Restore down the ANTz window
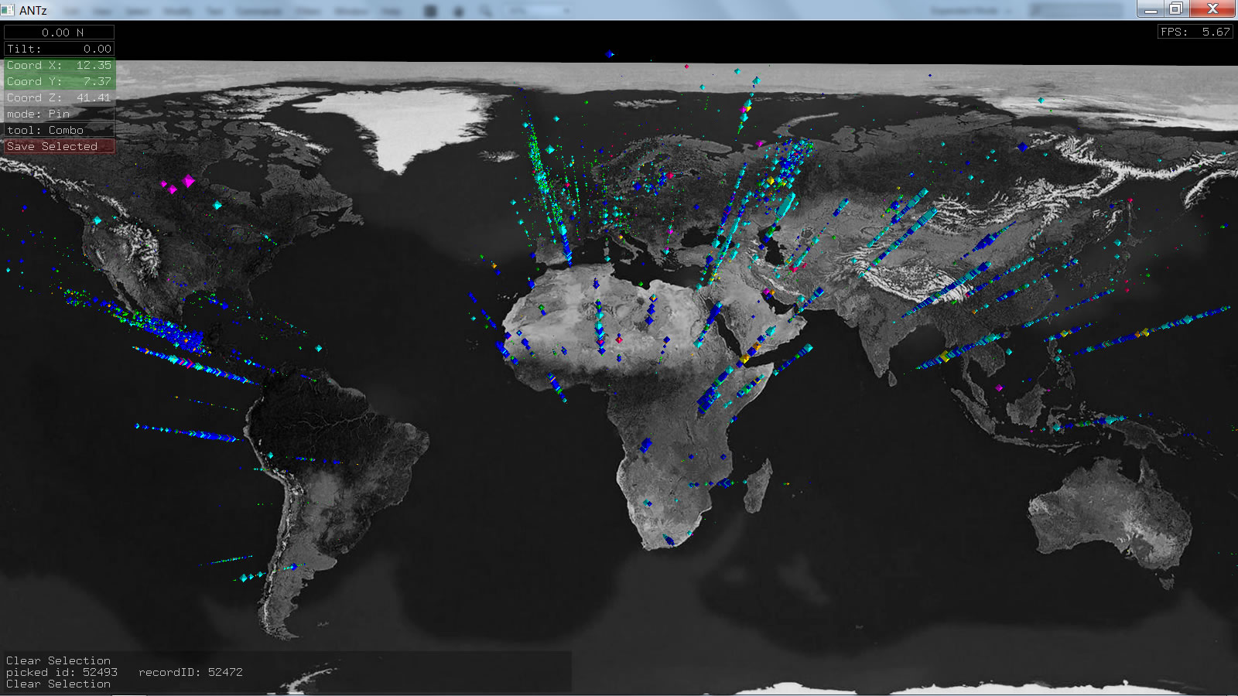1238x696 pixels. [x=1176, y=9]
